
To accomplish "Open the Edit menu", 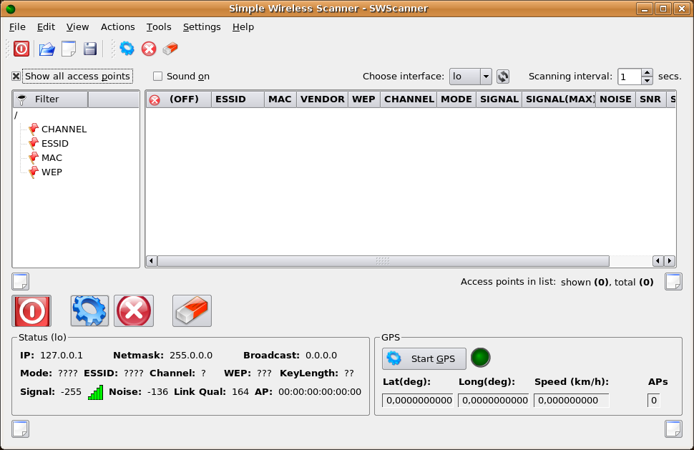I will tap(46, 27).
